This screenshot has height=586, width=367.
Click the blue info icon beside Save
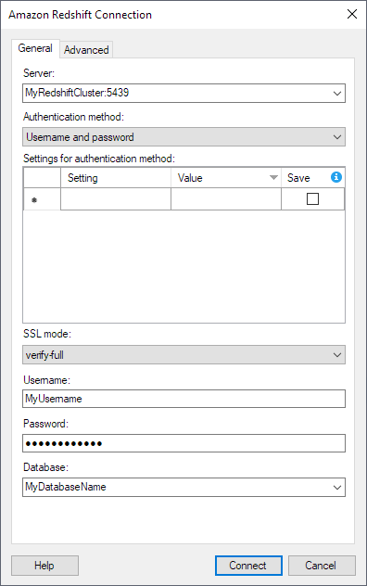(336, 177)
